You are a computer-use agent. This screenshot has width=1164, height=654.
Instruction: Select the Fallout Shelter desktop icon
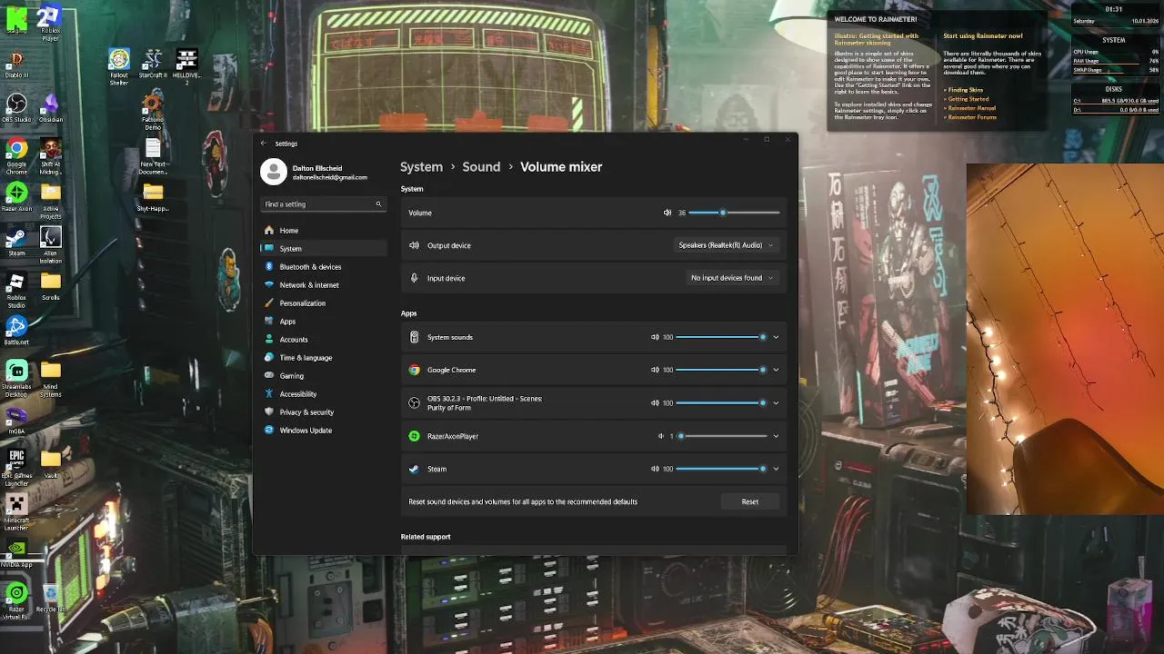(x=119, y=67)
